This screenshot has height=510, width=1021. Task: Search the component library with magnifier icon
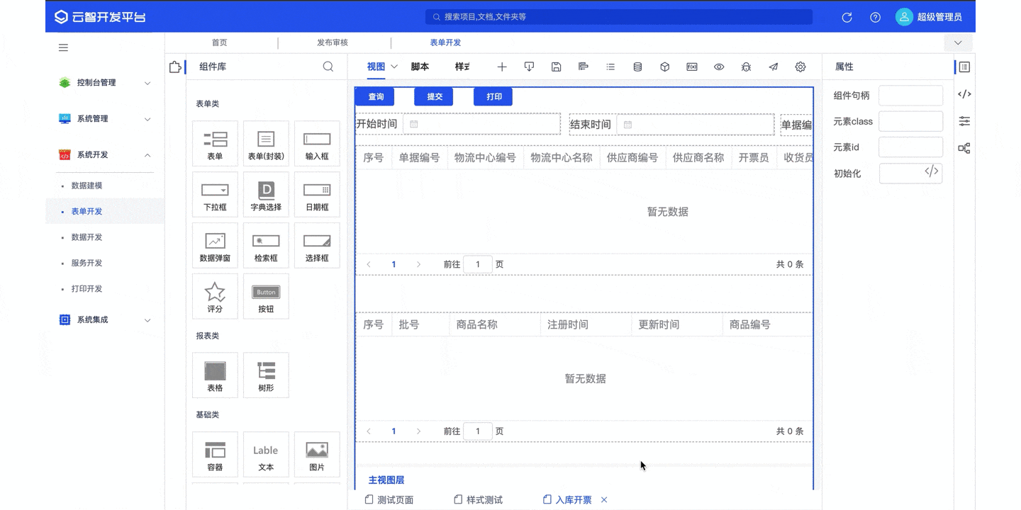[328, 67]
